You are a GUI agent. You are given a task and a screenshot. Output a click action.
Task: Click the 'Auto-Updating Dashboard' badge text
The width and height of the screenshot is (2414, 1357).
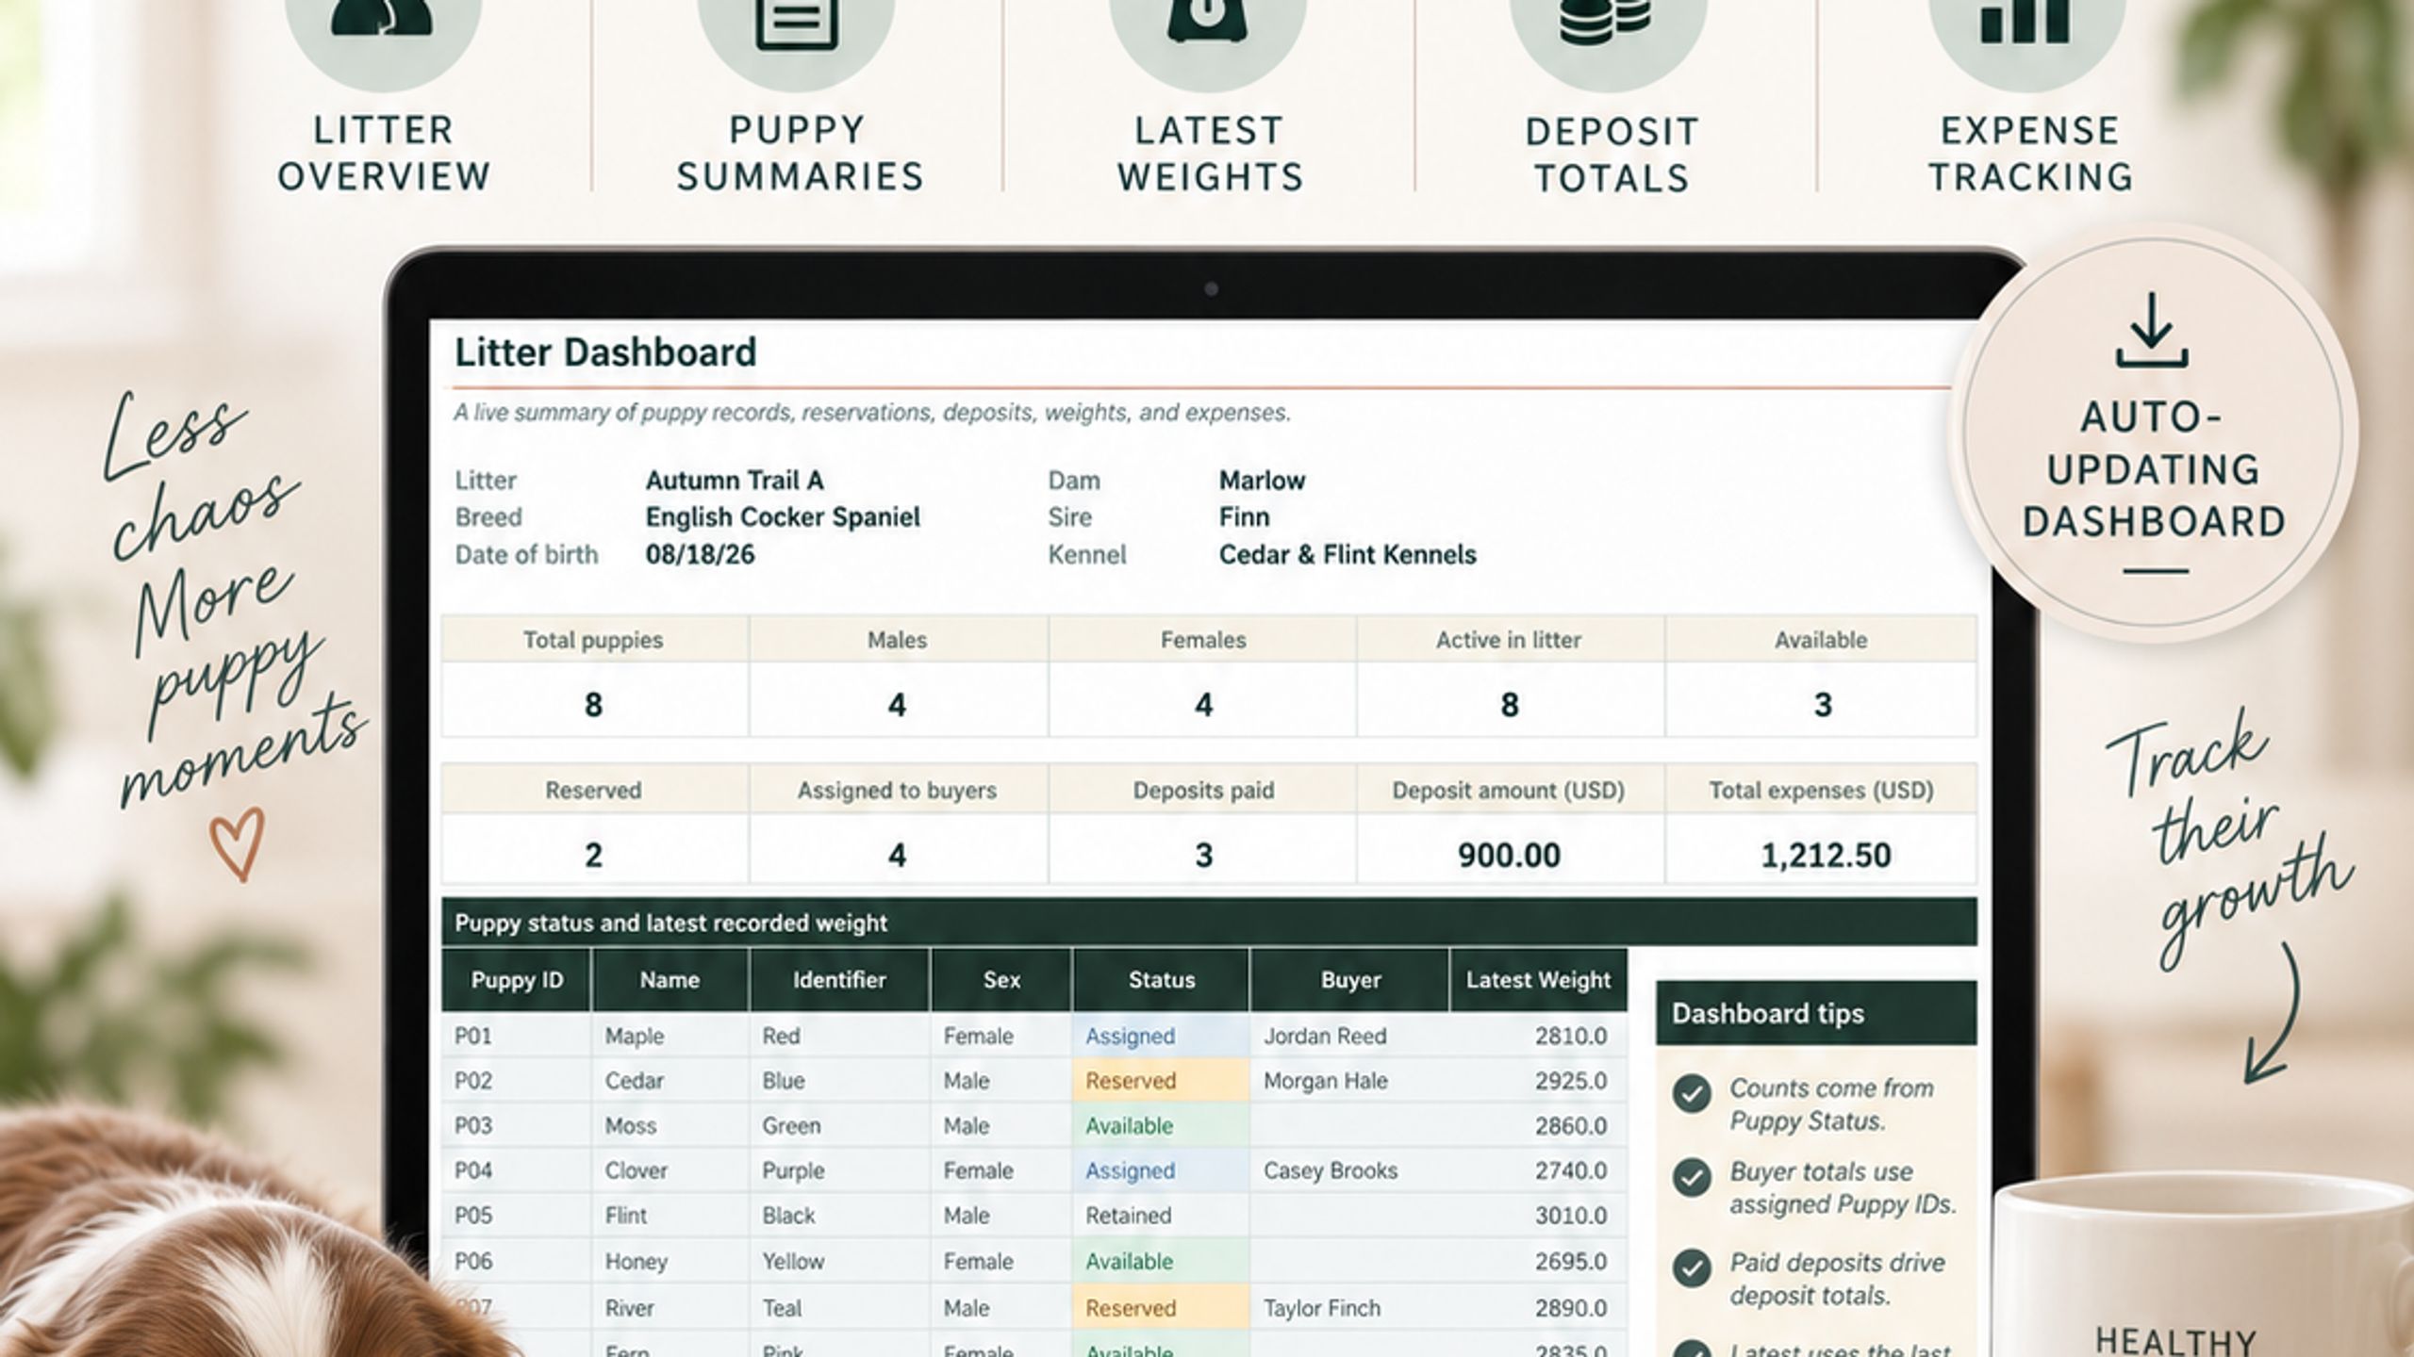point(2154,469)
